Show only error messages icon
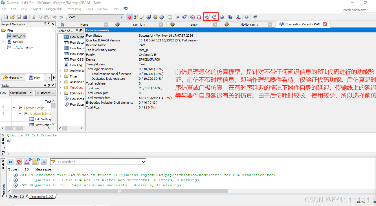Viewport: 376px width, 206px height. coord(19,162)
